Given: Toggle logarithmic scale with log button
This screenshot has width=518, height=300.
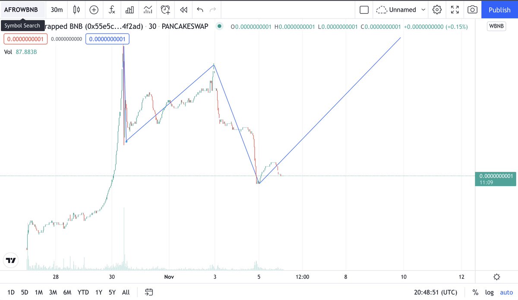Looking at the screenshot, I should pos(489,292).
